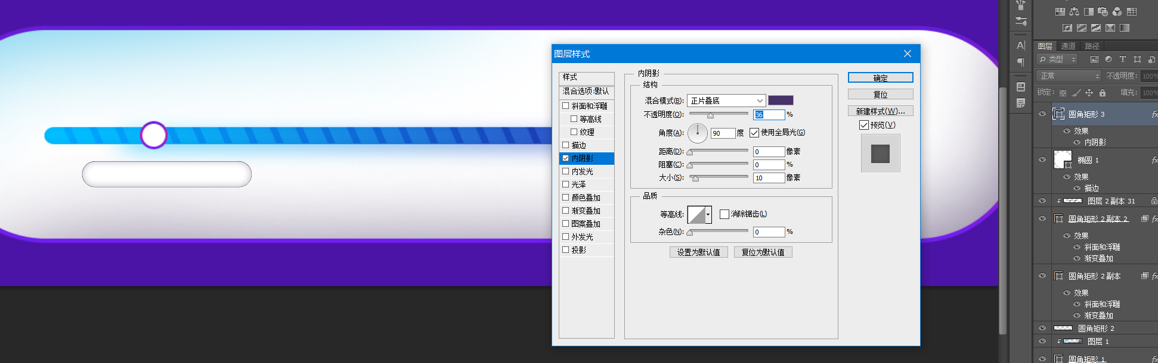Hide the 圆角矩形 3 layer

click(1042, 114)
